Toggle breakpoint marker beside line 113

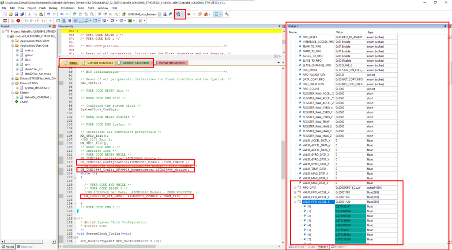pyautogui.click(x=61, y=162)
